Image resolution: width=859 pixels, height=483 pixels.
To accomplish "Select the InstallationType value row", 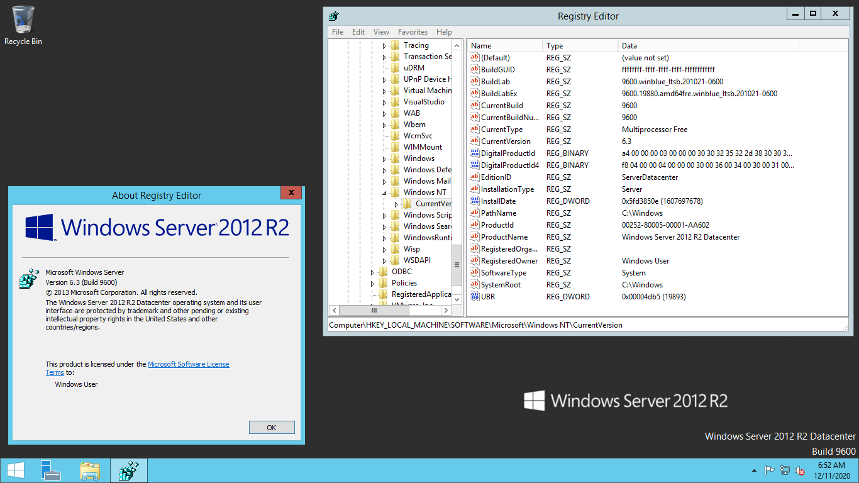I will pos(633,189).
